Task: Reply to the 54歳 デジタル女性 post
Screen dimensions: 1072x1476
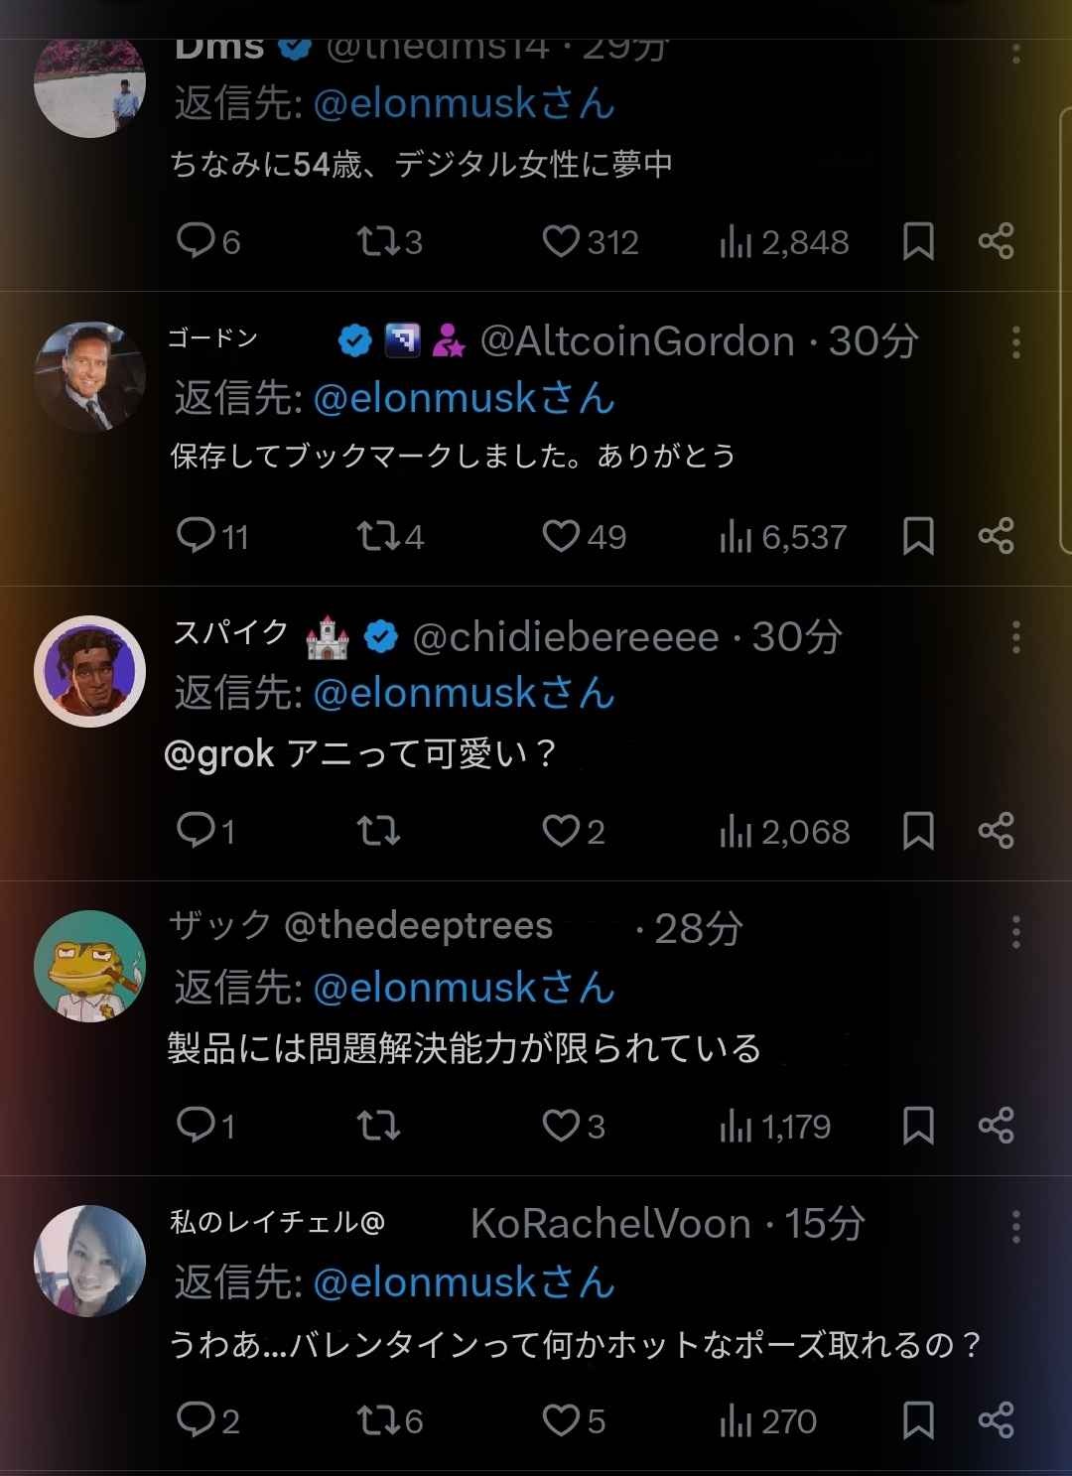Action: (196, 241)
